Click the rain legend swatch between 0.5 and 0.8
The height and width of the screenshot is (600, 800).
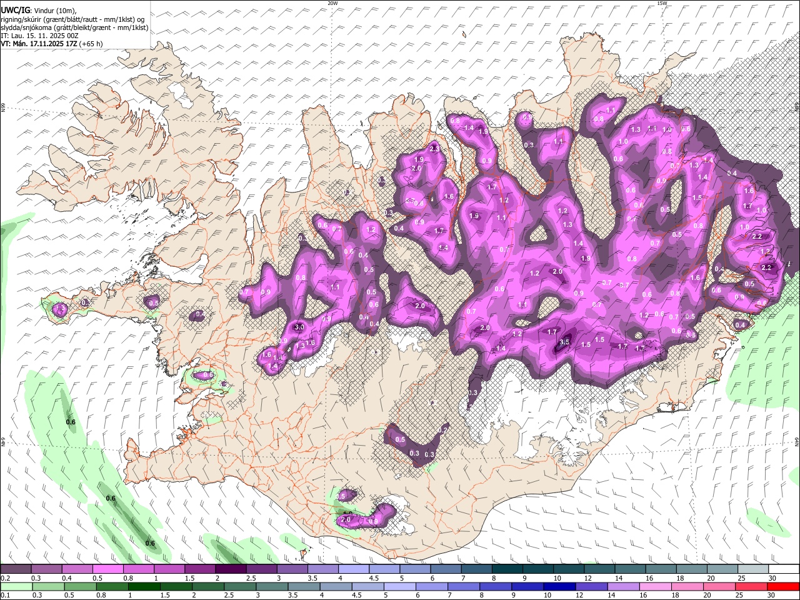click(81, 586)
